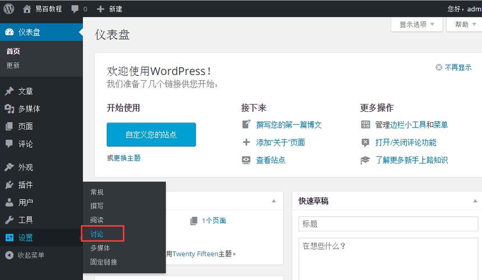The width and height of the screenshot is (482, 280).
Task: Open the comments bubble icon in admin bar
Action: pyautogui.click(x=75, y=9)
